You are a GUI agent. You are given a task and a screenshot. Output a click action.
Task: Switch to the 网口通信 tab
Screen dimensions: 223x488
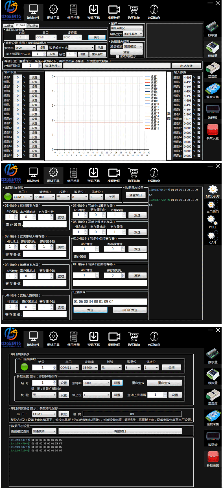point(33,26)
